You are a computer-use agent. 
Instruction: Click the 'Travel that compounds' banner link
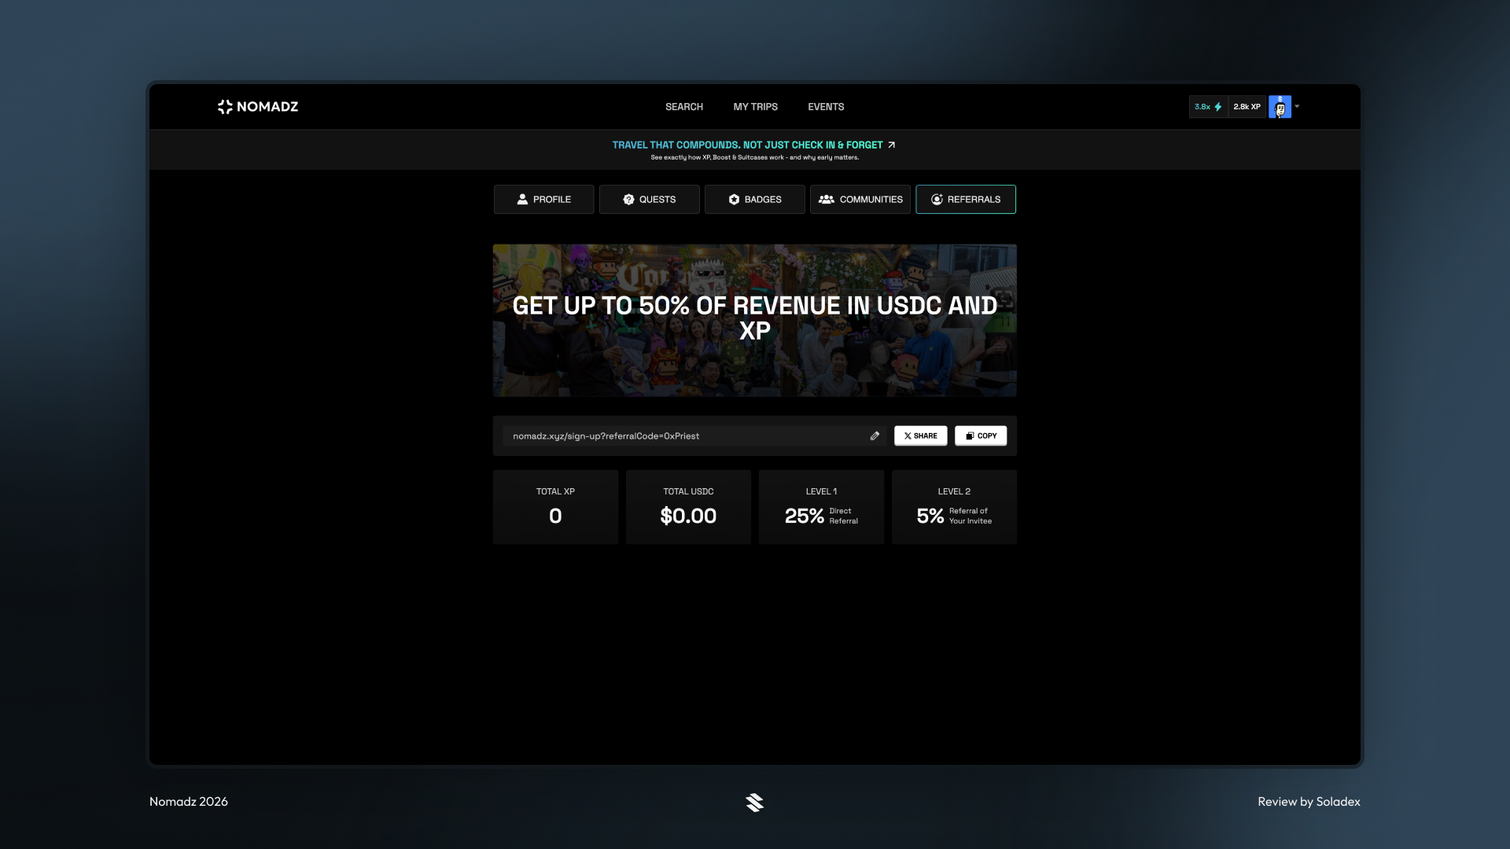point(753,145)
